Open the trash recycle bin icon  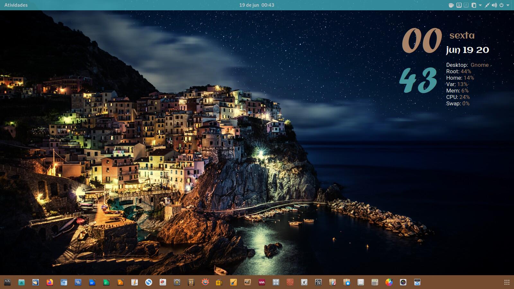pyautogui.click(x=417, y=282)
